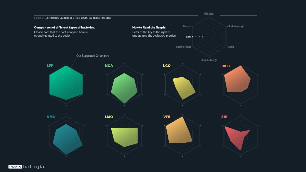Select the Cost Advantage axis label
This screenshot has width=306, height=172.
tap(236, 26)
